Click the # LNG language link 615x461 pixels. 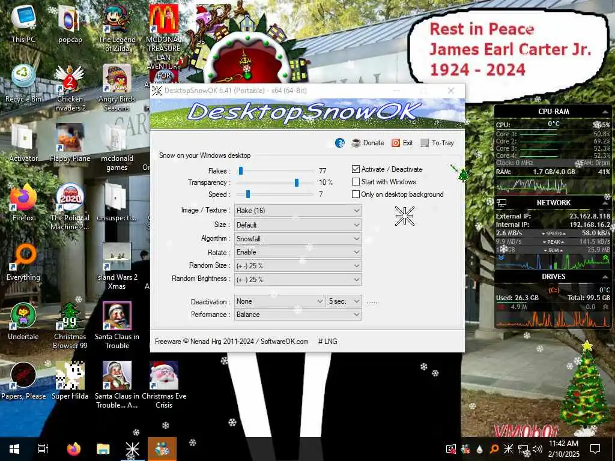click(x=327, y=342)
